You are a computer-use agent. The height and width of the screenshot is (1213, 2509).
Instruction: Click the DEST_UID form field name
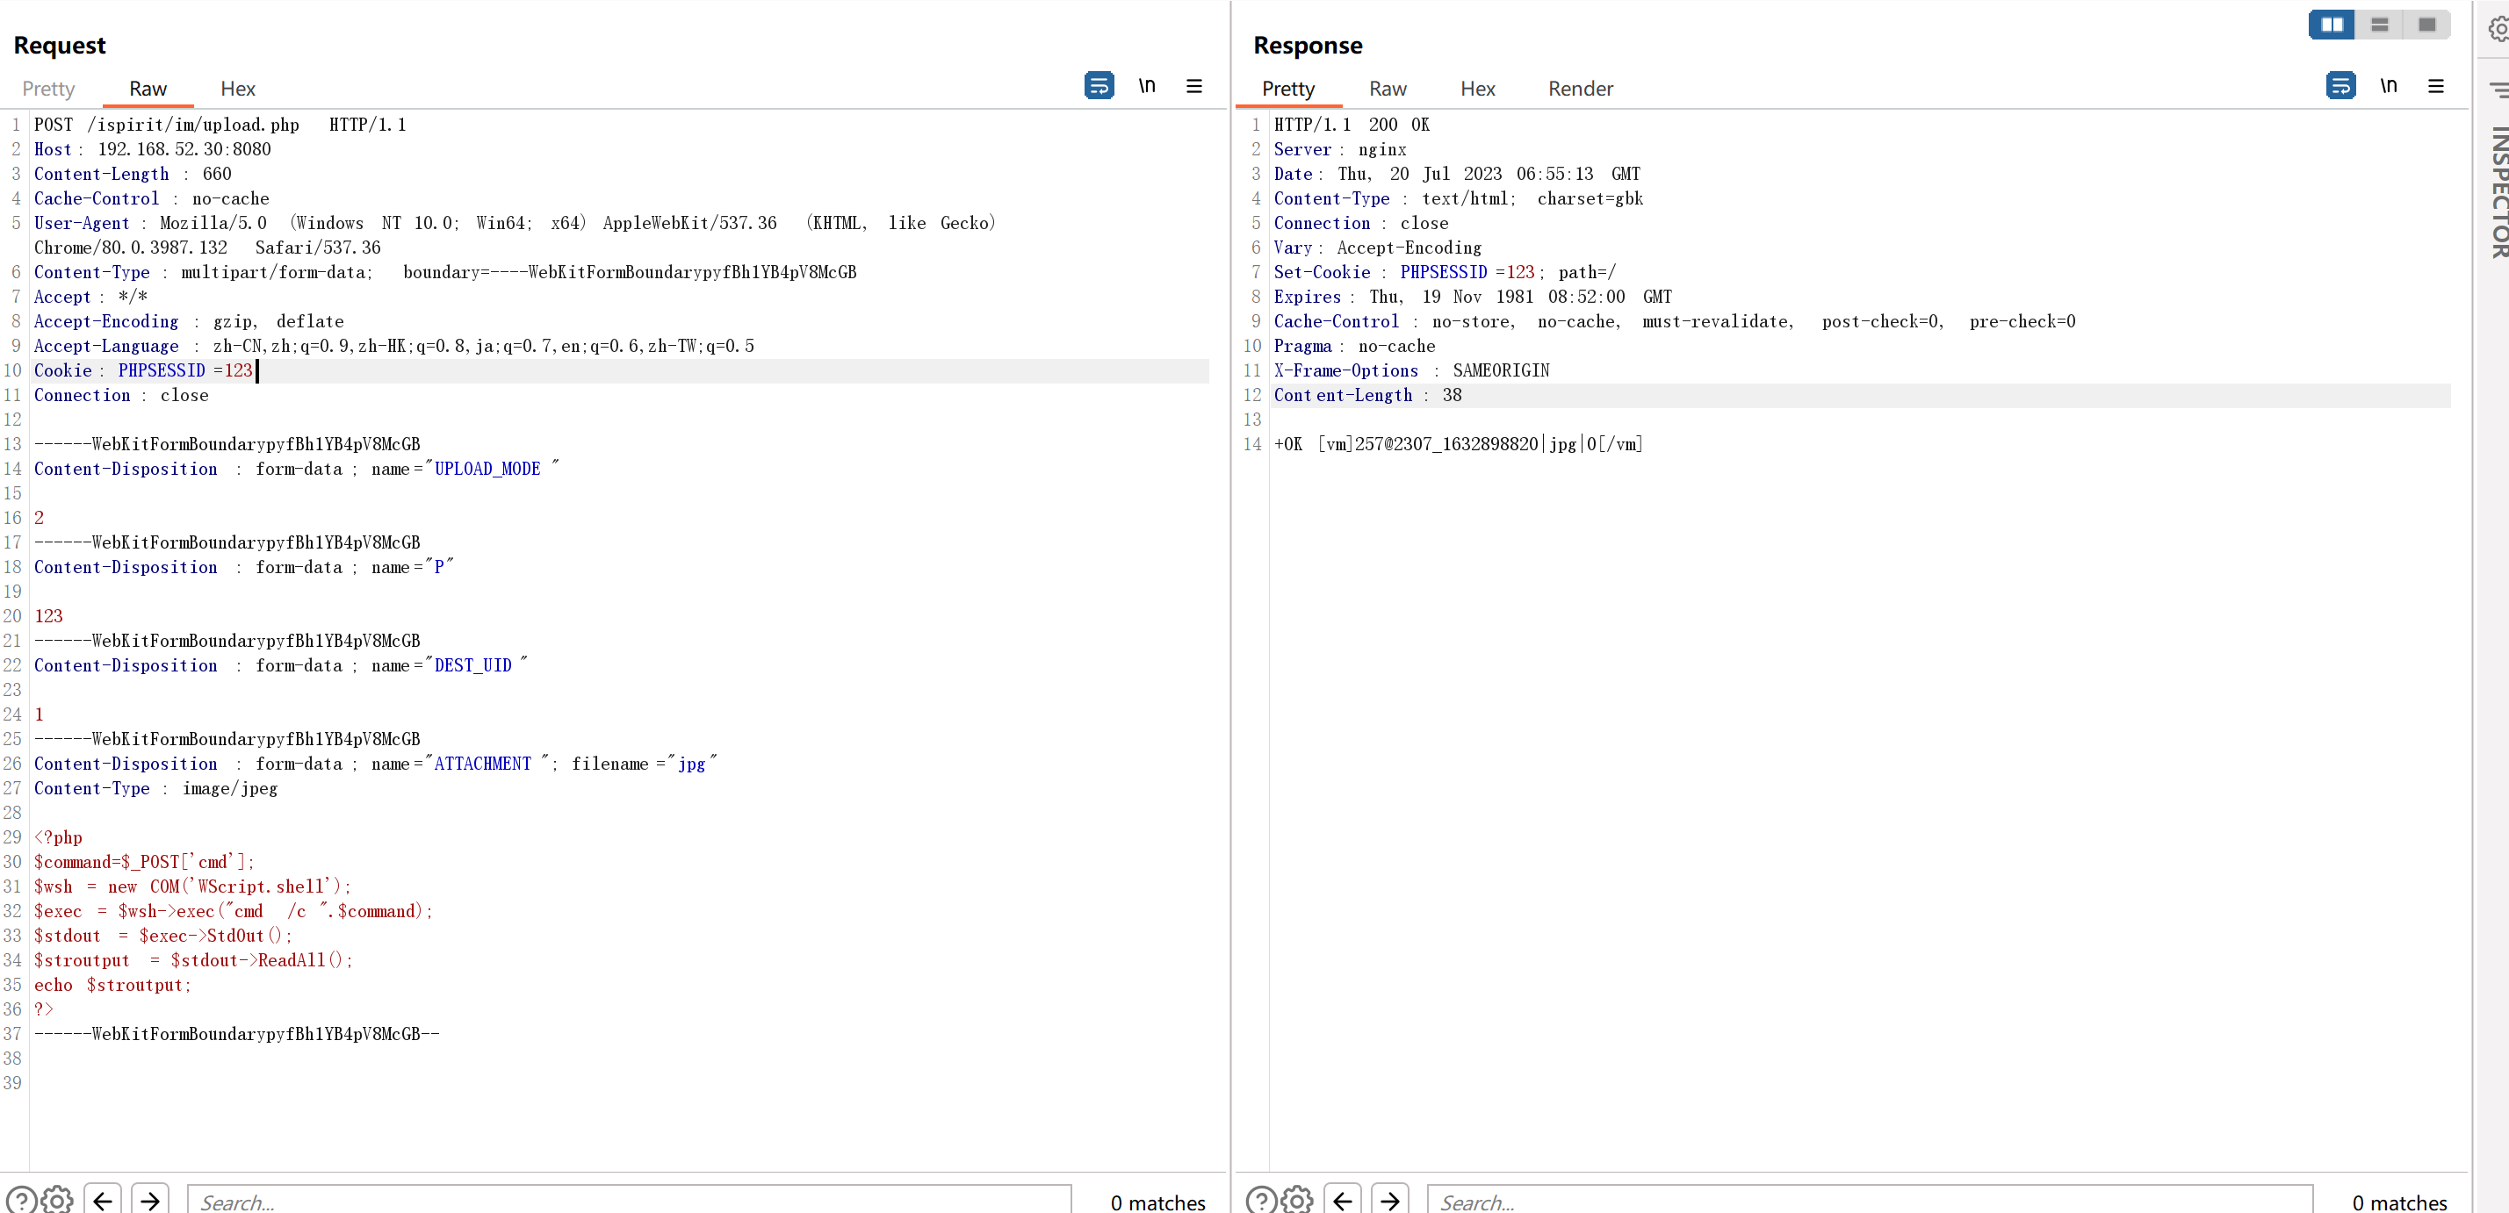(x=472, y=666)
